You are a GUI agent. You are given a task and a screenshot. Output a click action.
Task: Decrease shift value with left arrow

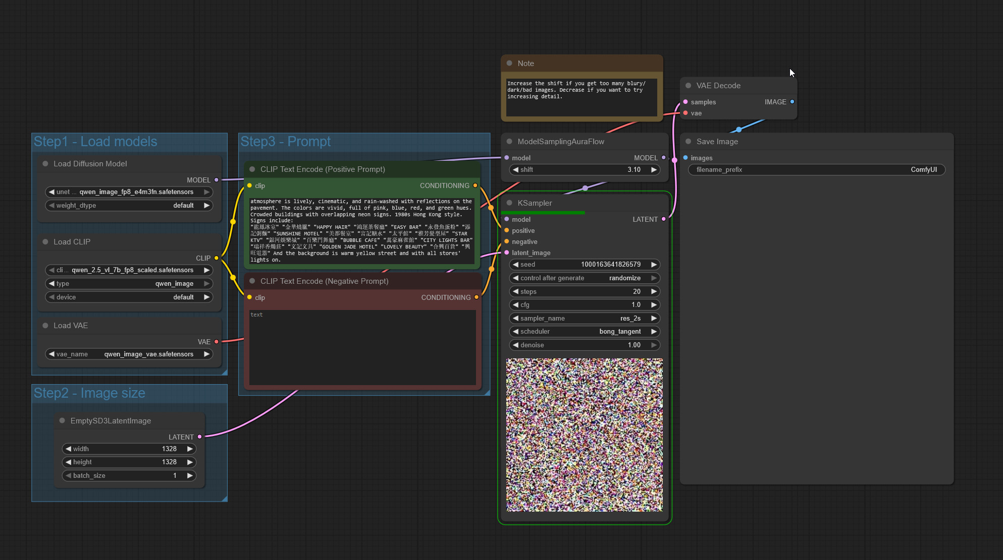coord(516,170)
